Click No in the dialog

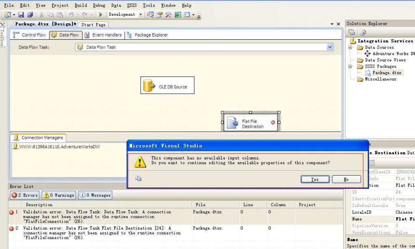(346, 179)
